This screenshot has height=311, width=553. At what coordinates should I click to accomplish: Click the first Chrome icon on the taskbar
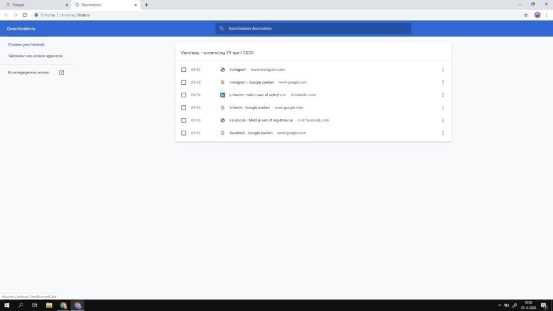pos(64,306)
